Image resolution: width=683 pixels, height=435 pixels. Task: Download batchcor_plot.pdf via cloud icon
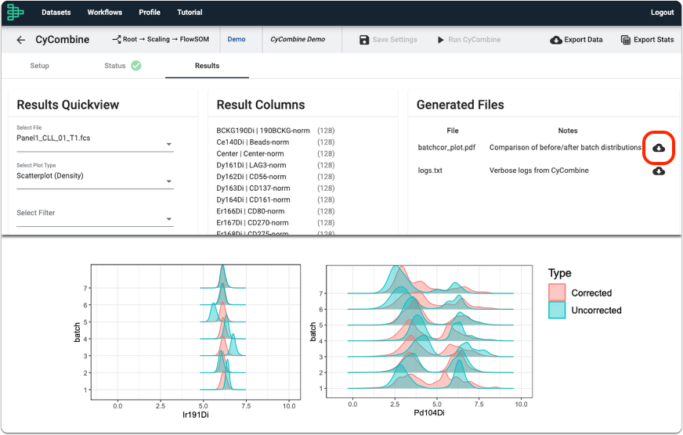click(x=659, y=148)
